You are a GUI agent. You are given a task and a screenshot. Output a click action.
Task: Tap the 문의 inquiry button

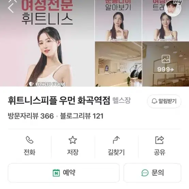pos(152,173)
